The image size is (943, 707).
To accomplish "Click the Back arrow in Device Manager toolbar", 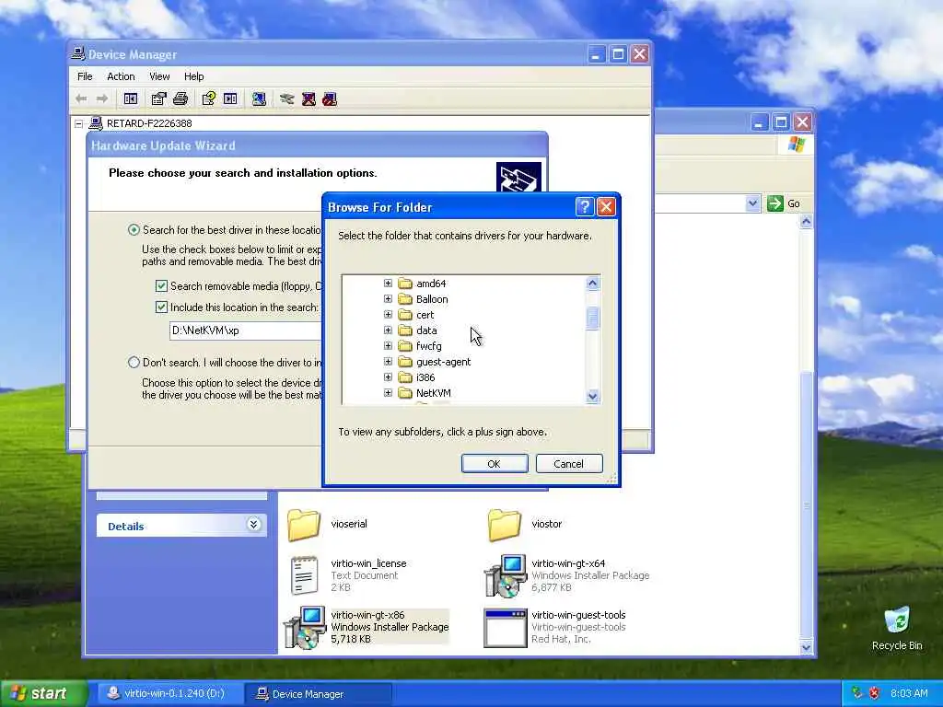I will pyautogui.click(x=81, y=99).
